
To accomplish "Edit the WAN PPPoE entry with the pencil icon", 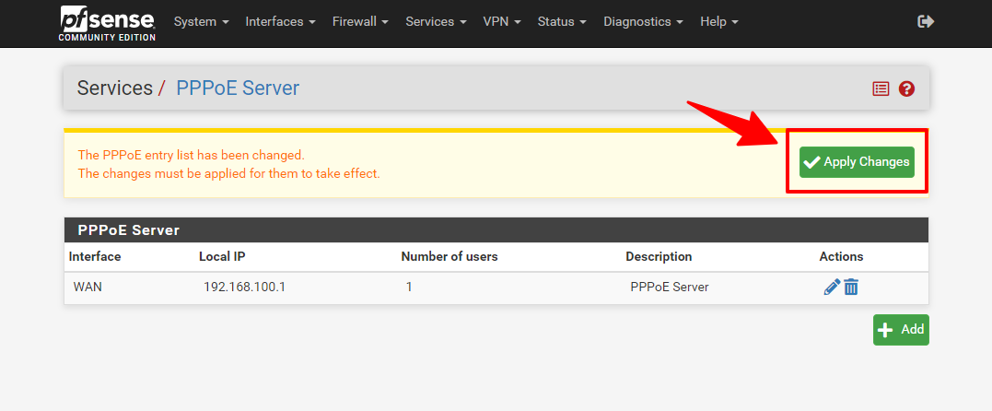I will pos(831,288).
